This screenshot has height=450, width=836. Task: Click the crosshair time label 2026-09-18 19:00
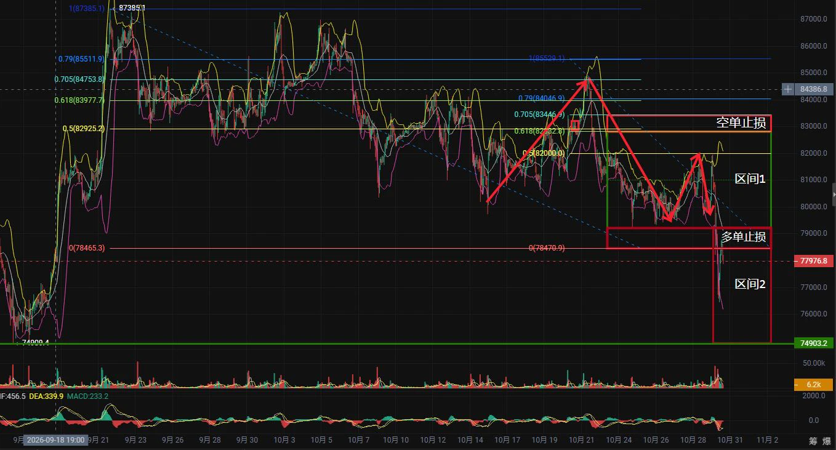point(56,440)
